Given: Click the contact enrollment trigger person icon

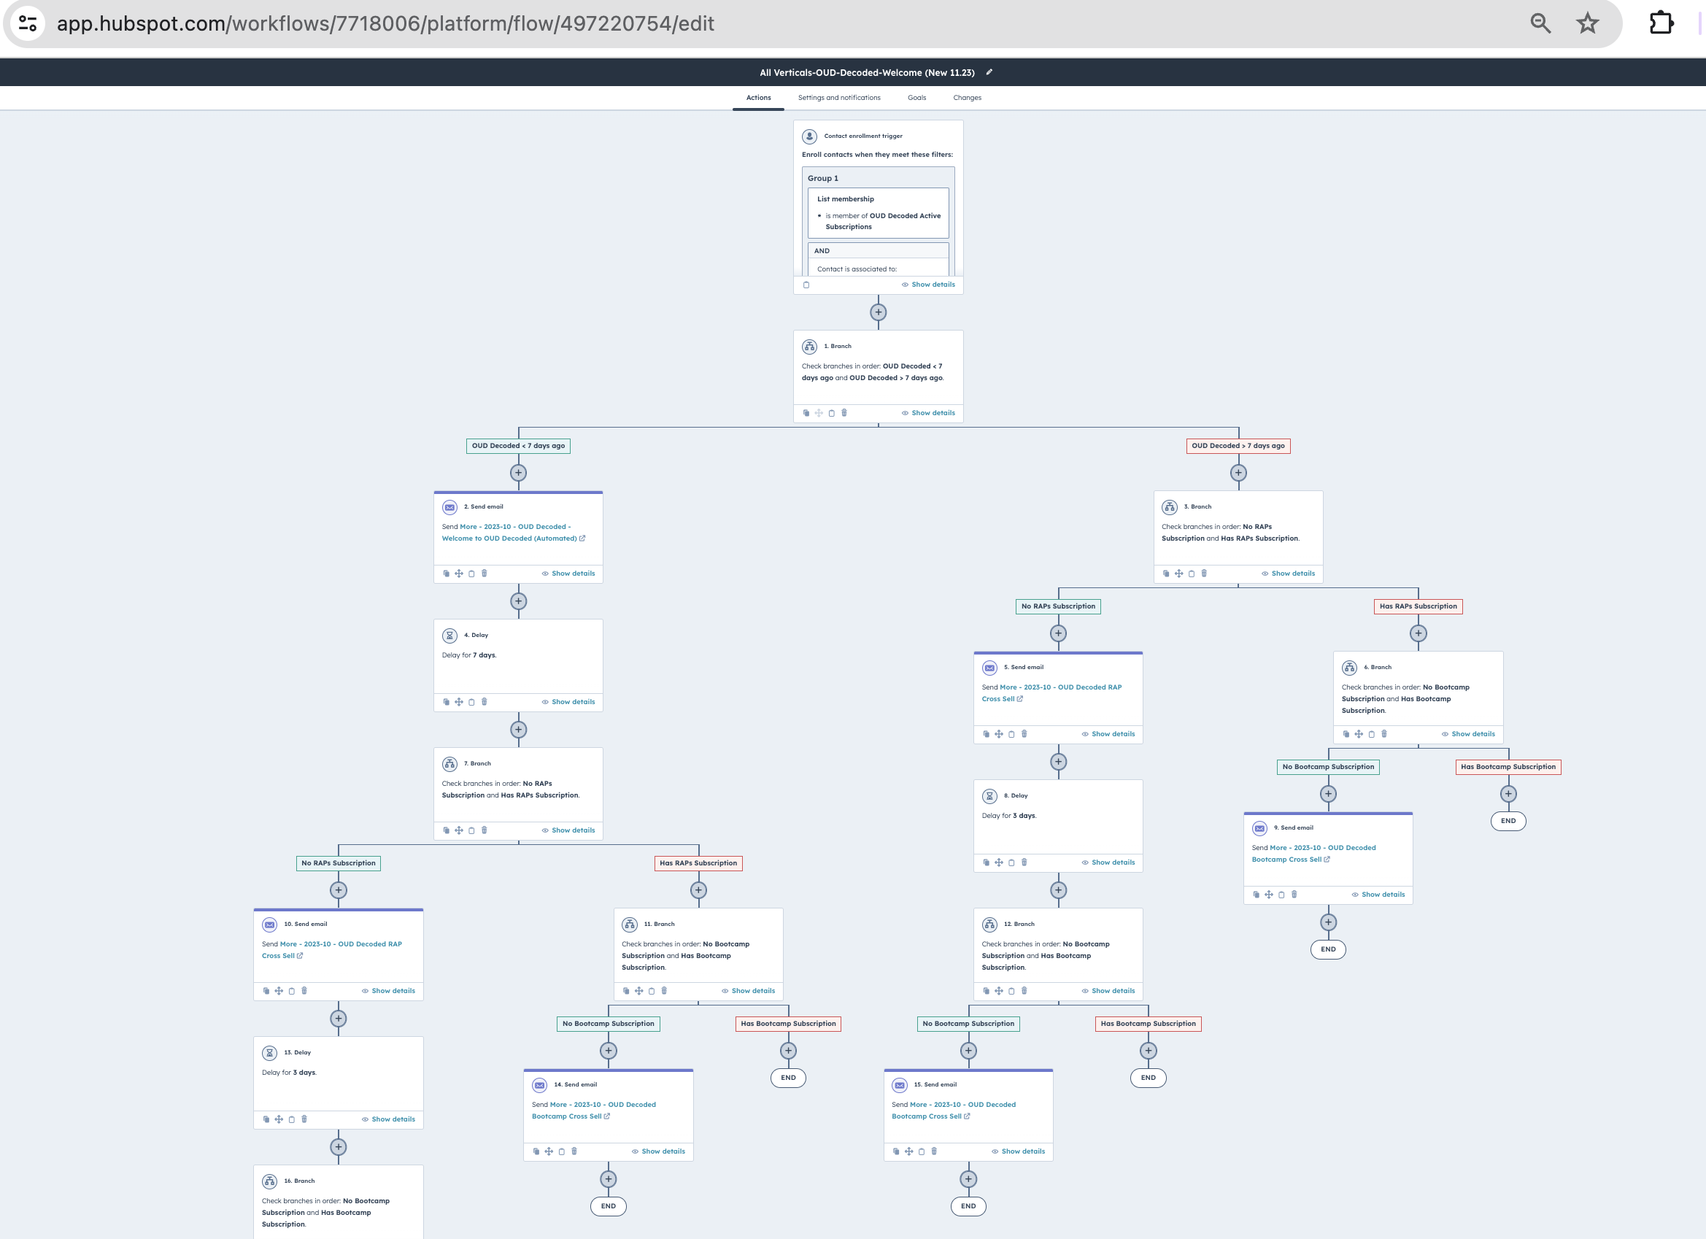Looking at the screenshot, I should click(x=809, y=136).
